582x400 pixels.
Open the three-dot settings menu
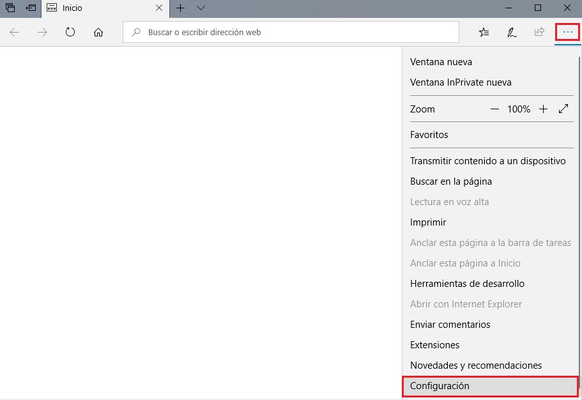[x=567, y=33]
